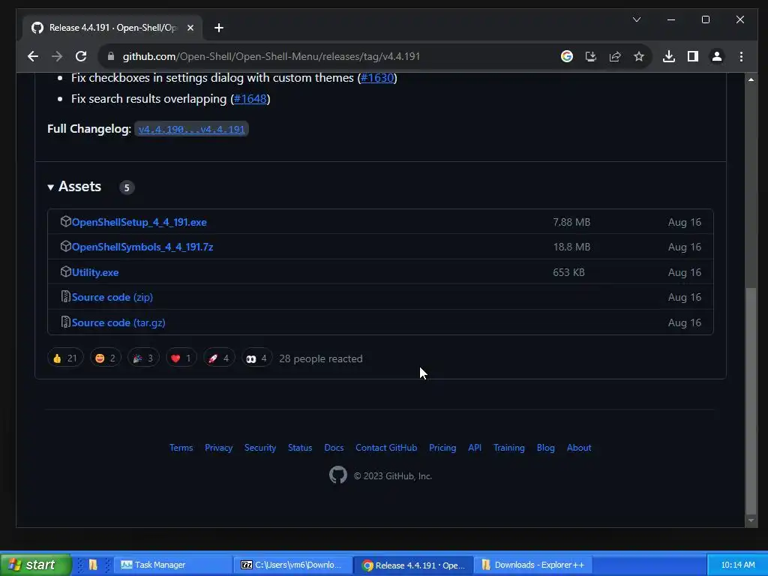
Task: Open the Blog footer link
Action: click(x=546, y=448)
